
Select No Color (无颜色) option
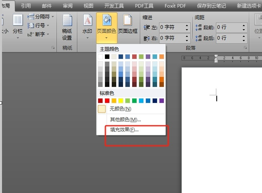131,109
